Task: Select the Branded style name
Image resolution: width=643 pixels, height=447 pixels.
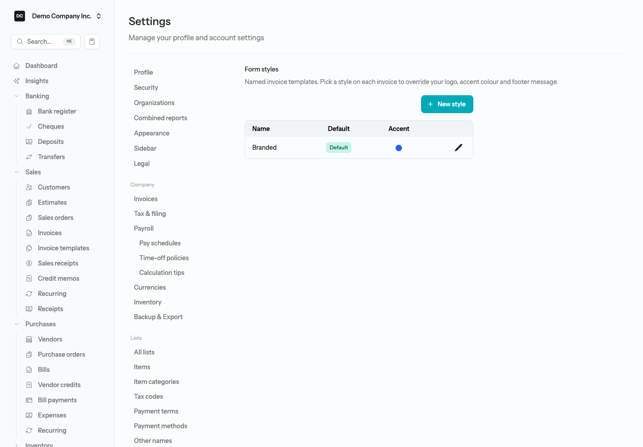Action: (264, 148)
